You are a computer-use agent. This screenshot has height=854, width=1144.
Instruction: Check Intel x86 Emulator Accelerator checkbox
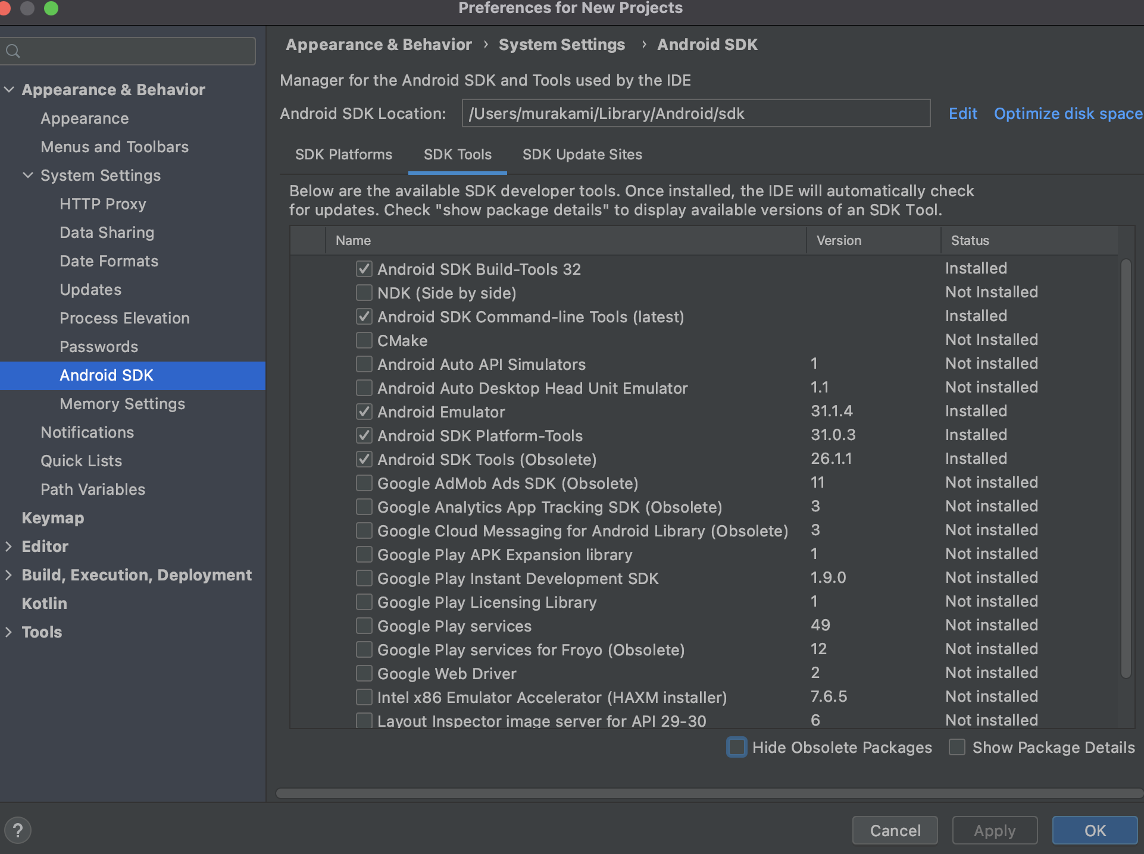click(x=364, y=697)
